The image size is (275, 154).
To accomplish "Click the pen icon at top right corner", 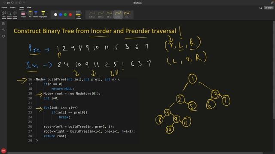I will 272,3.
